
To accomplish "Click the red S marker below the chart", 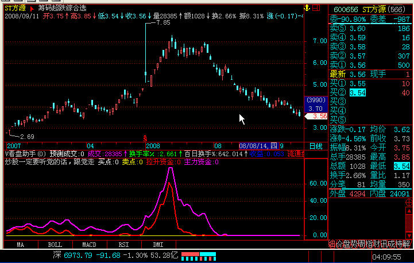I will click(x=145, y=138).
